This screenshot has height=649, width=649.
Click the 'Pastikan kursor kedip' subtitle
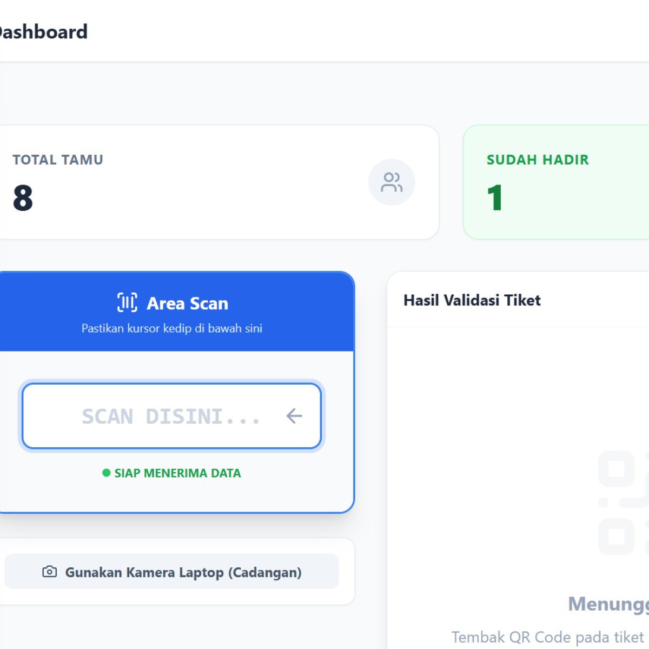coord(172,328)
